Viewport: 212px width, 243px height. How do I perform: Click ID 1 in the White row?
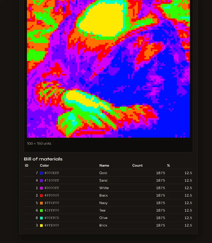37,188
